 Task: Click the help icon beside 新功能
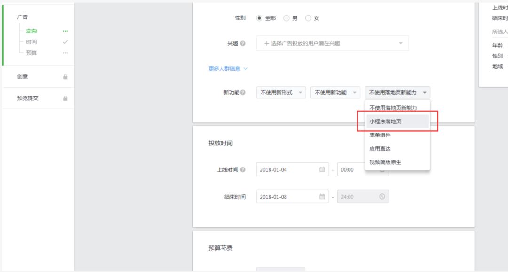tap(243, 93)
